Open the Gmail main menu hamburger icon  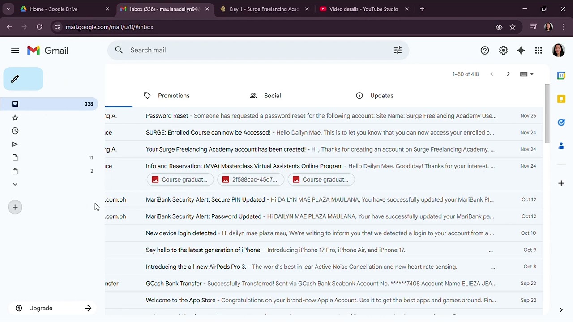pos(15,51)
